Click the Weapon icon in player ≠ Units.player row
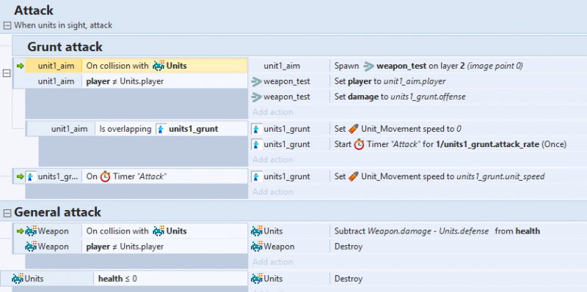The image size is (587, 292). point(31,247)
